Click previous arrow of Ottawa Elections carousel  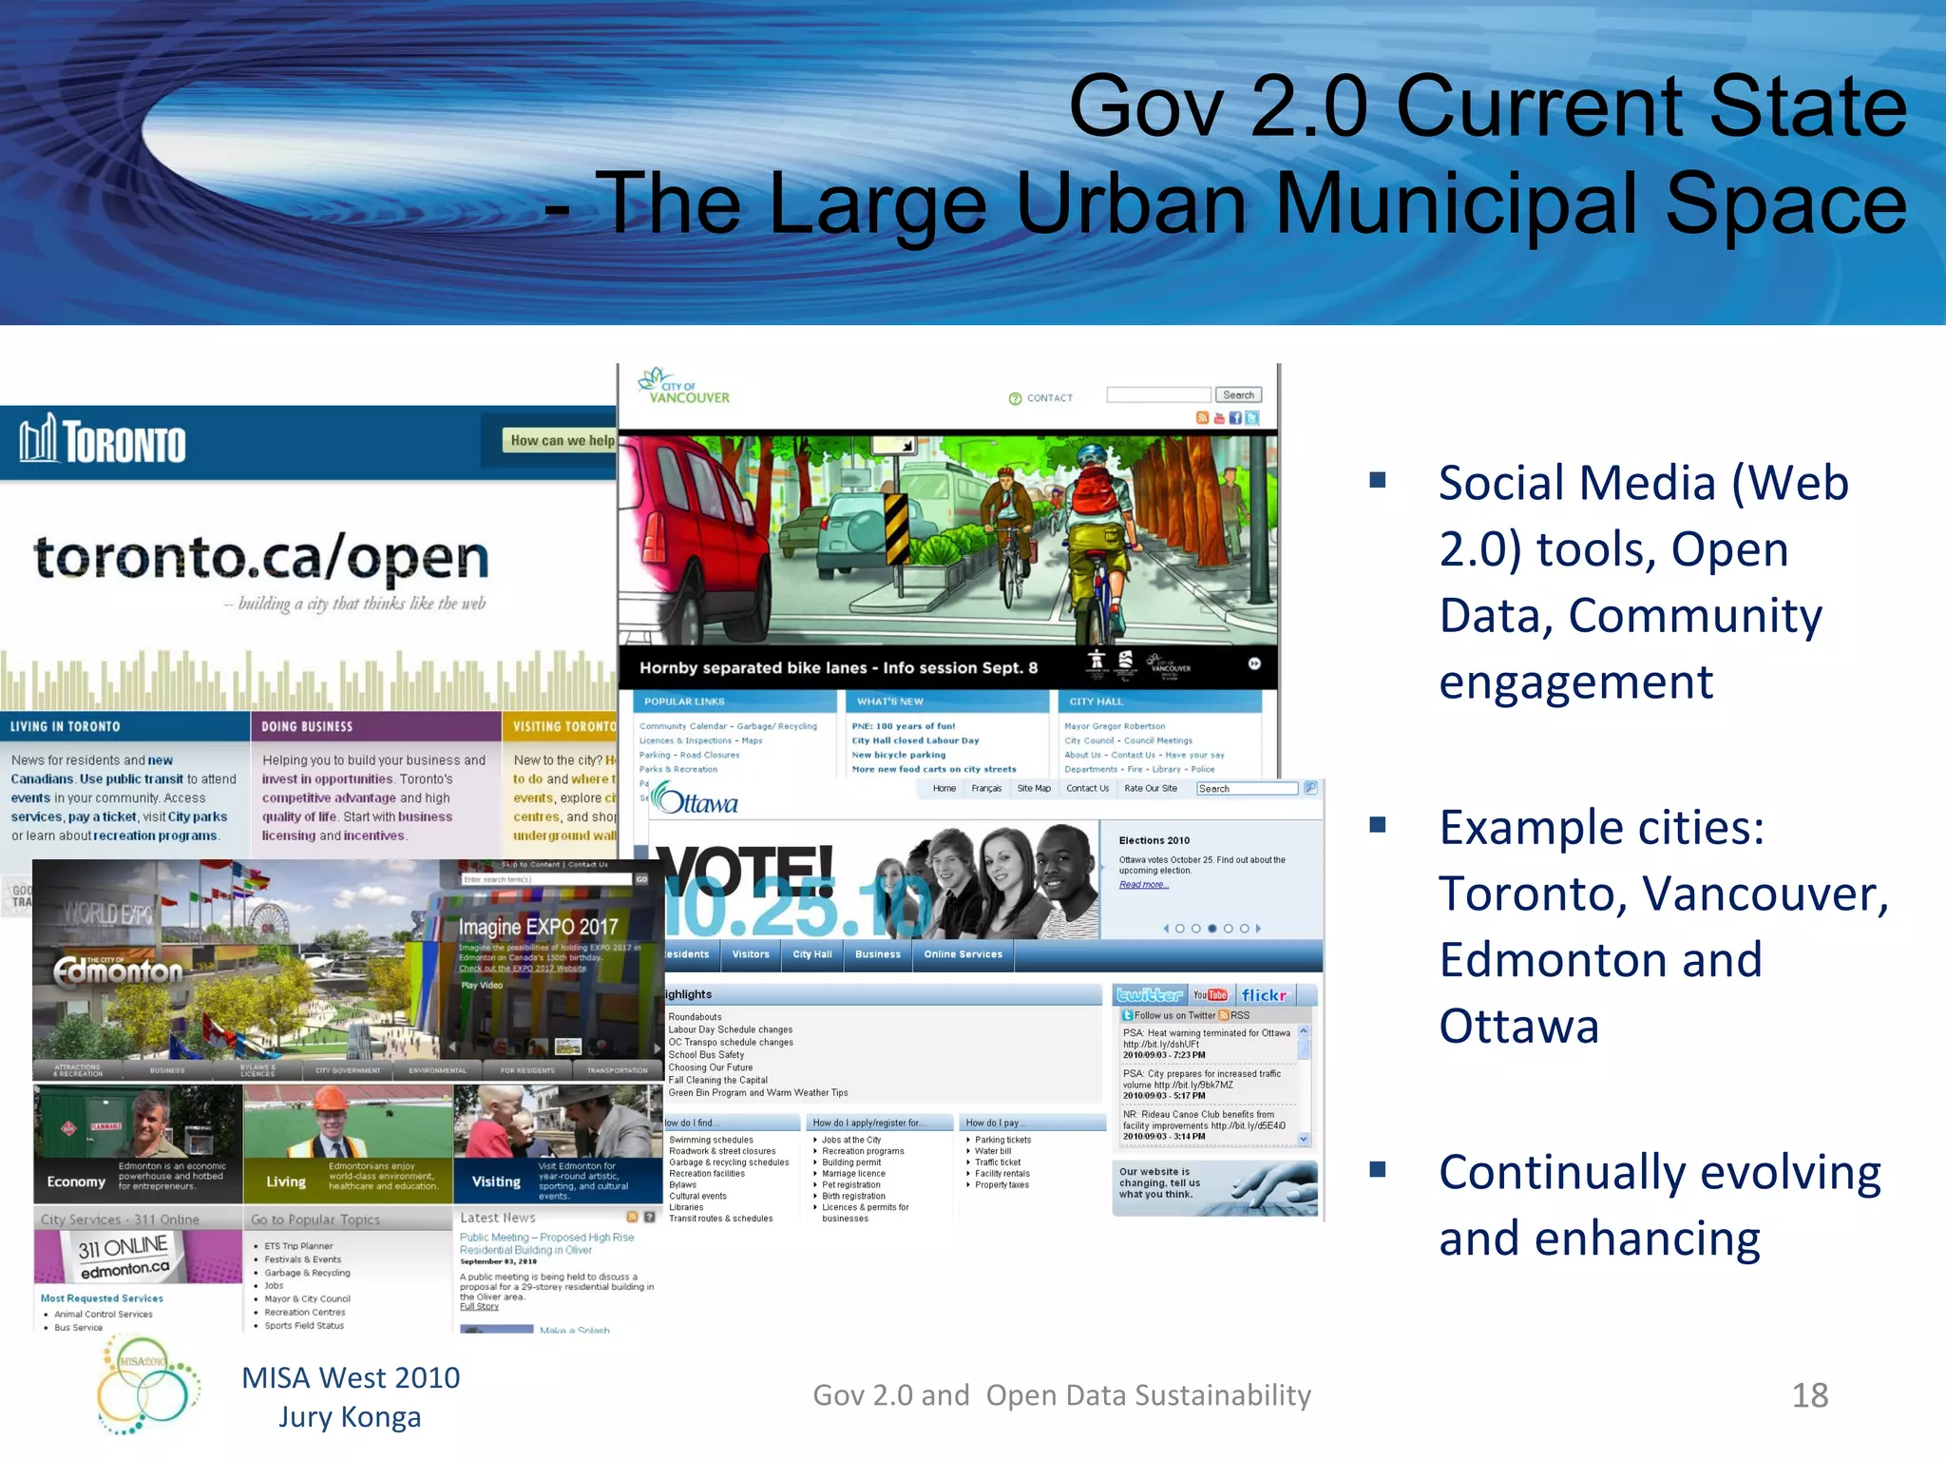pos(1166,929)
